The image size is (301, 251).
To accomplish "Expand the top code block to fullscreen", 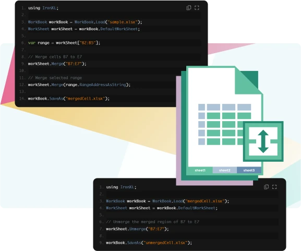I will pos(197,8).
